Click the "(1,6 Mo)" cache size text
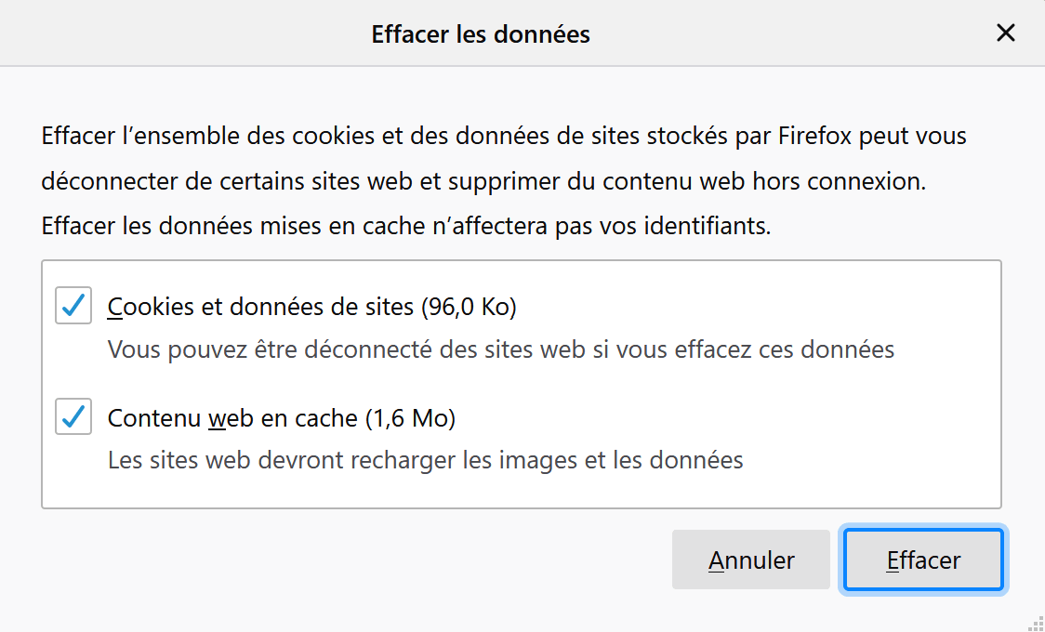 click(410, 418)
